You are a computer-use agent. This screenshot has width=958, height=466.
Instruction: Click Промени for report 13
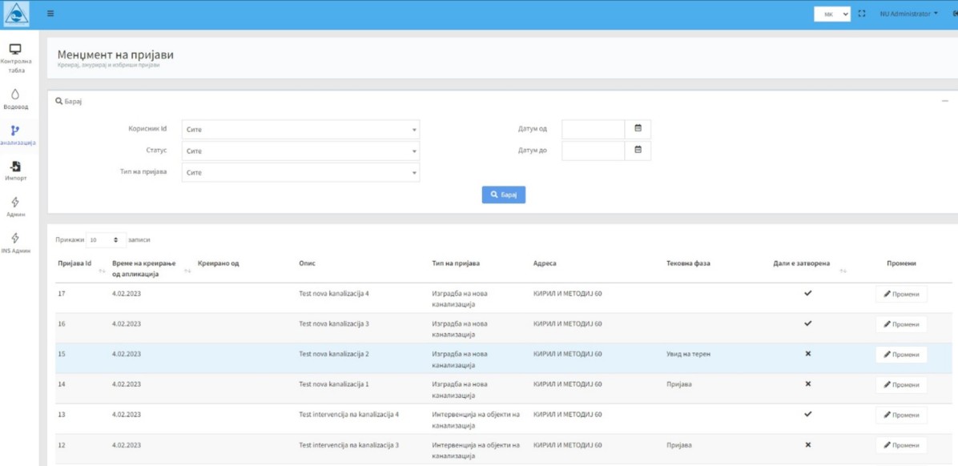(901, 415)
